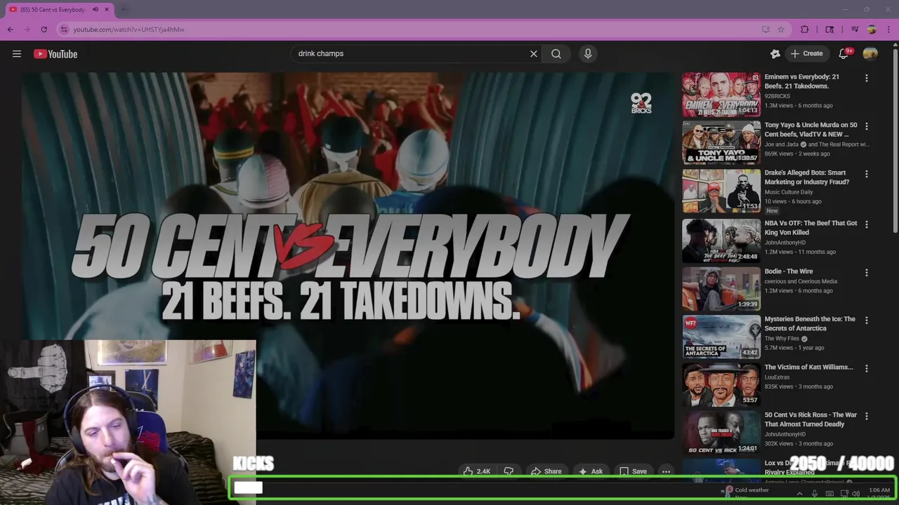The width and height of the screenshot is (899, 505).
Task: Open the Extensions puzzle-piece icon
Action: pyautogui.click(x=805, y=29)
